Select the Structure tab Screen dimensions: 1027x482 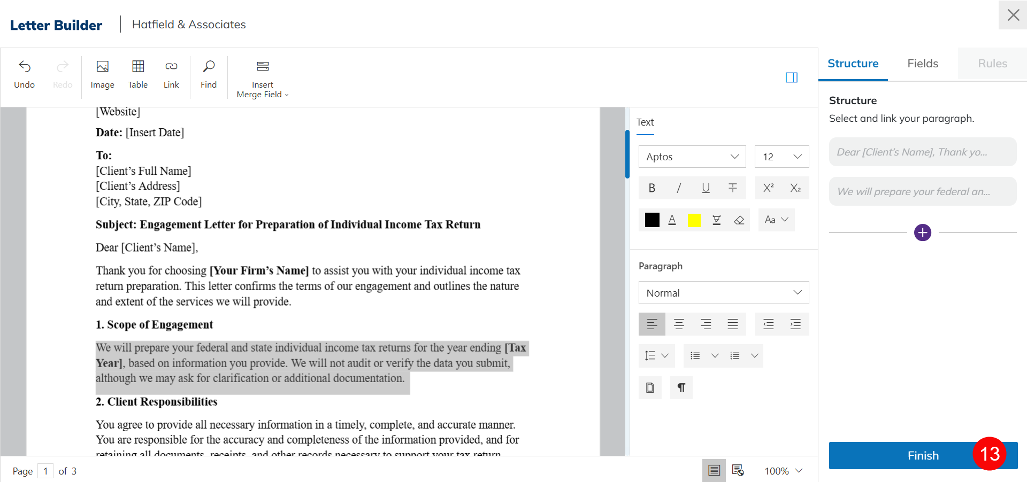pyautogui.click(x=853, y=64)
